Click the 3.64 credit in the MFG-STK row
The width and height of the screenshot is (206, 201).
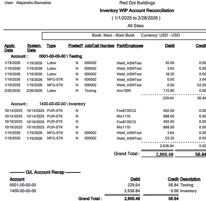pos(202,80)
